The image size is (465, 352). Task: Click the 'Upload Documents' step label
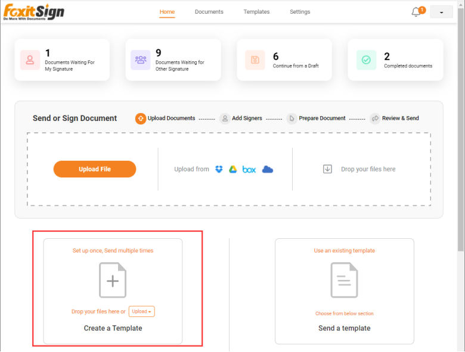(x=172, y=118)
